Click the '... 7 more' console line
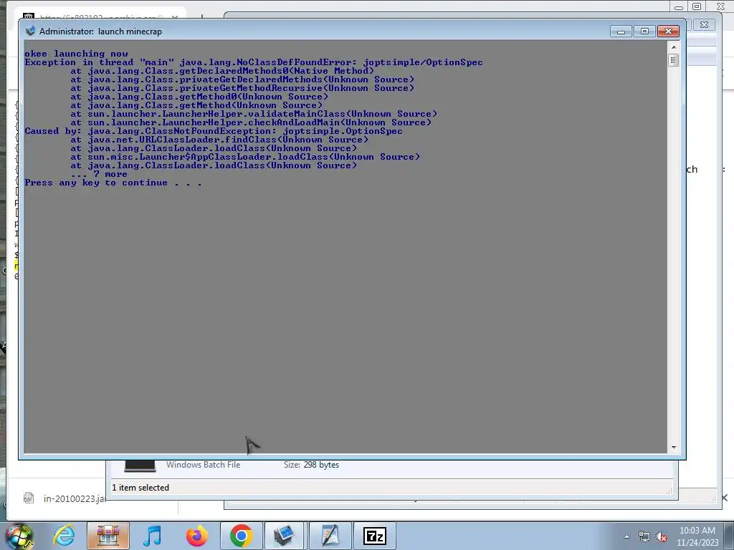 click(x=99, y=174)
